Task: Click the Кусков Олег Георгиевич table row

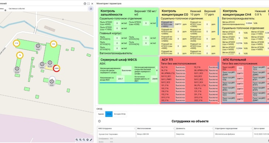Action: (x=183, y=134)
